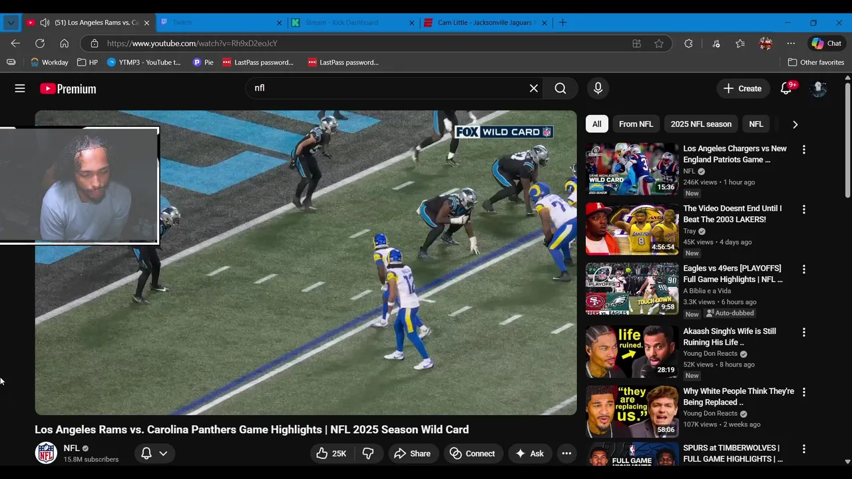The image size is (852, 479).
Task: Open the account avatar menu
Action: tap(819, 88)
